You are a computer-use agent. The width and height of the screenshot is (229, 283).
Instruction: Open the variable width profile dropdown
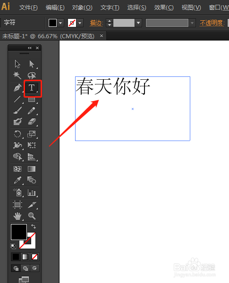(192, 23)
